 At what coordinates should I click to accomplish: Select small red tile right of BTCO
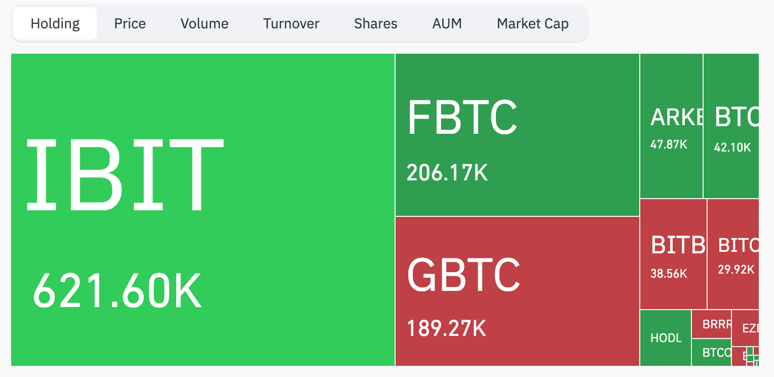click(x=738, y=356)
